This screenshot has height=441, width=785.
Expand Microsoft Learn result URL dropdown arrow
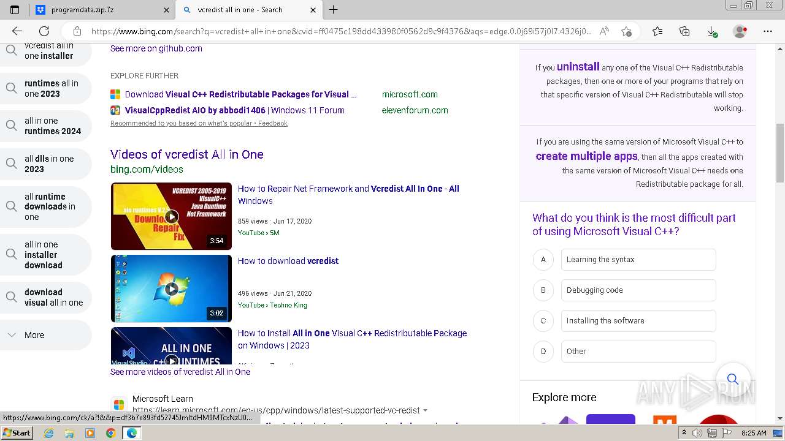[x=426, y=410]
